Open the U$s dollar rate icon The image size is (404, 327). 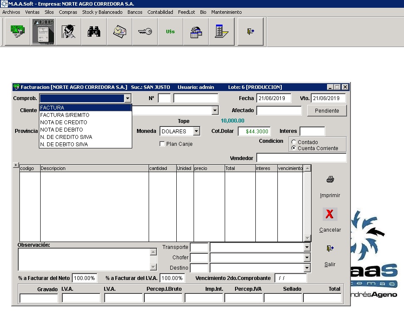(x=170, y=31)
